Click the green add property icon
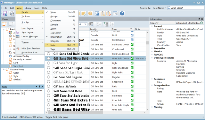 201,23
